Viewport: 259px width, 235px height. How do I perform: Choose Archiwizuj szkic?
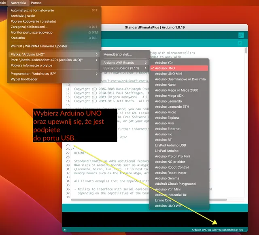click(x=54, y=16)
